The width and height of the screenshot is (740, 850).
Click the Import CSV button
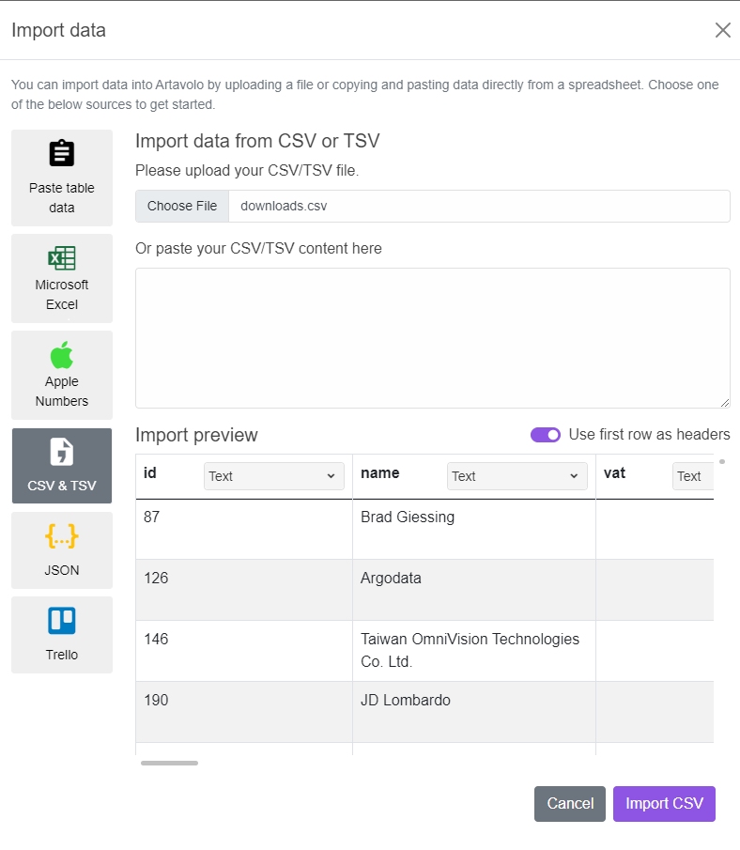664,803
